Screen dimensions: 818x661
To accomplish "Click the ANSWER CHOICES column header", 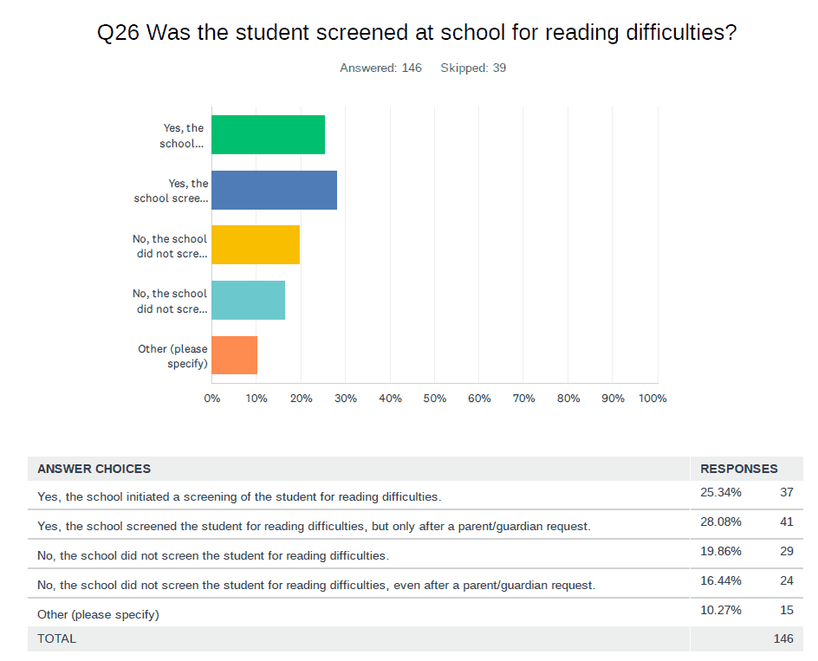I will point(94,469).
